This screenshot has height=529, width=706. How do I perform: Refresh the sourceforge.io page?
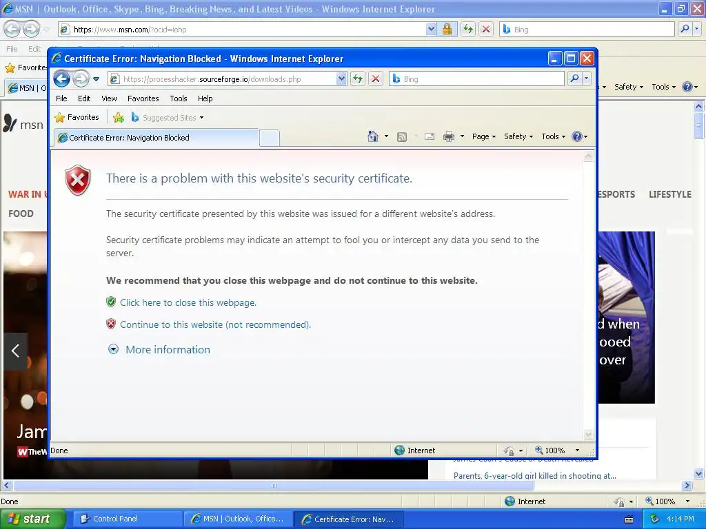pyautogui.click(x=358, y=79)
